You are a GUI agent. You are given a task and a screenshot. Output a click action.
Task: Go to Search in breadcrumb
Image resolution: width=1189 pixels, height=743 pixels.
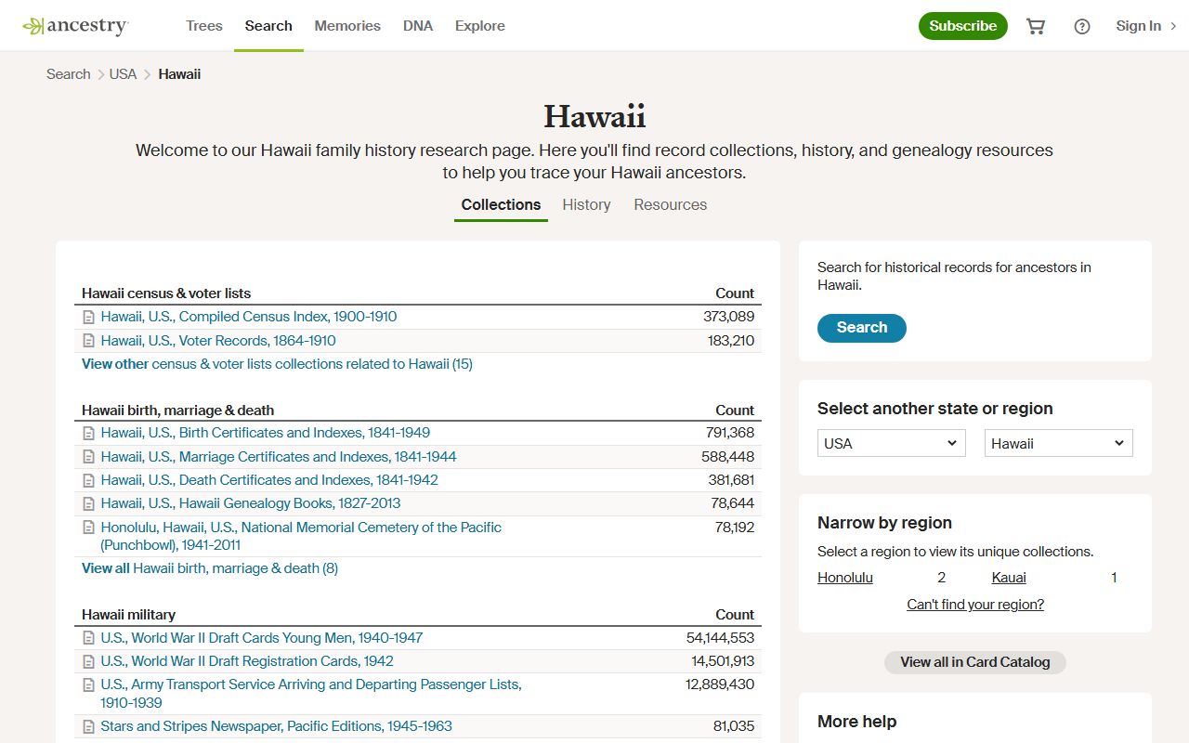point(69,74)
